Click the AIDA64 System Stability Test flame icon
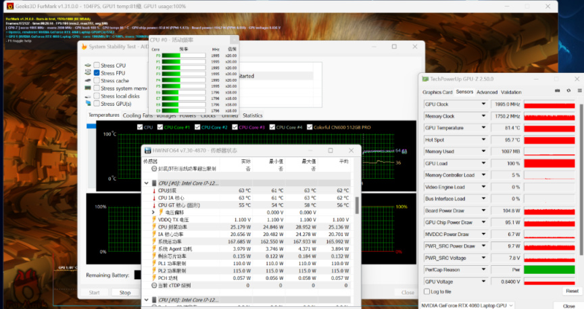This screenshot has height=309, width=584. coord(84,47)
